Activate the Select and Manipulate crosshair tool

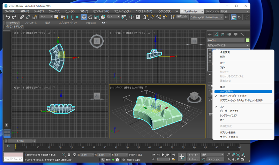pyautogui.click(x=131, y=17)
